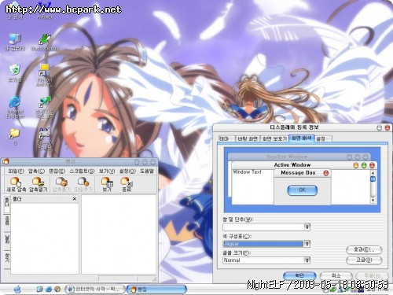
Task: Click the 고급(D) button
Action: [364, 260]
